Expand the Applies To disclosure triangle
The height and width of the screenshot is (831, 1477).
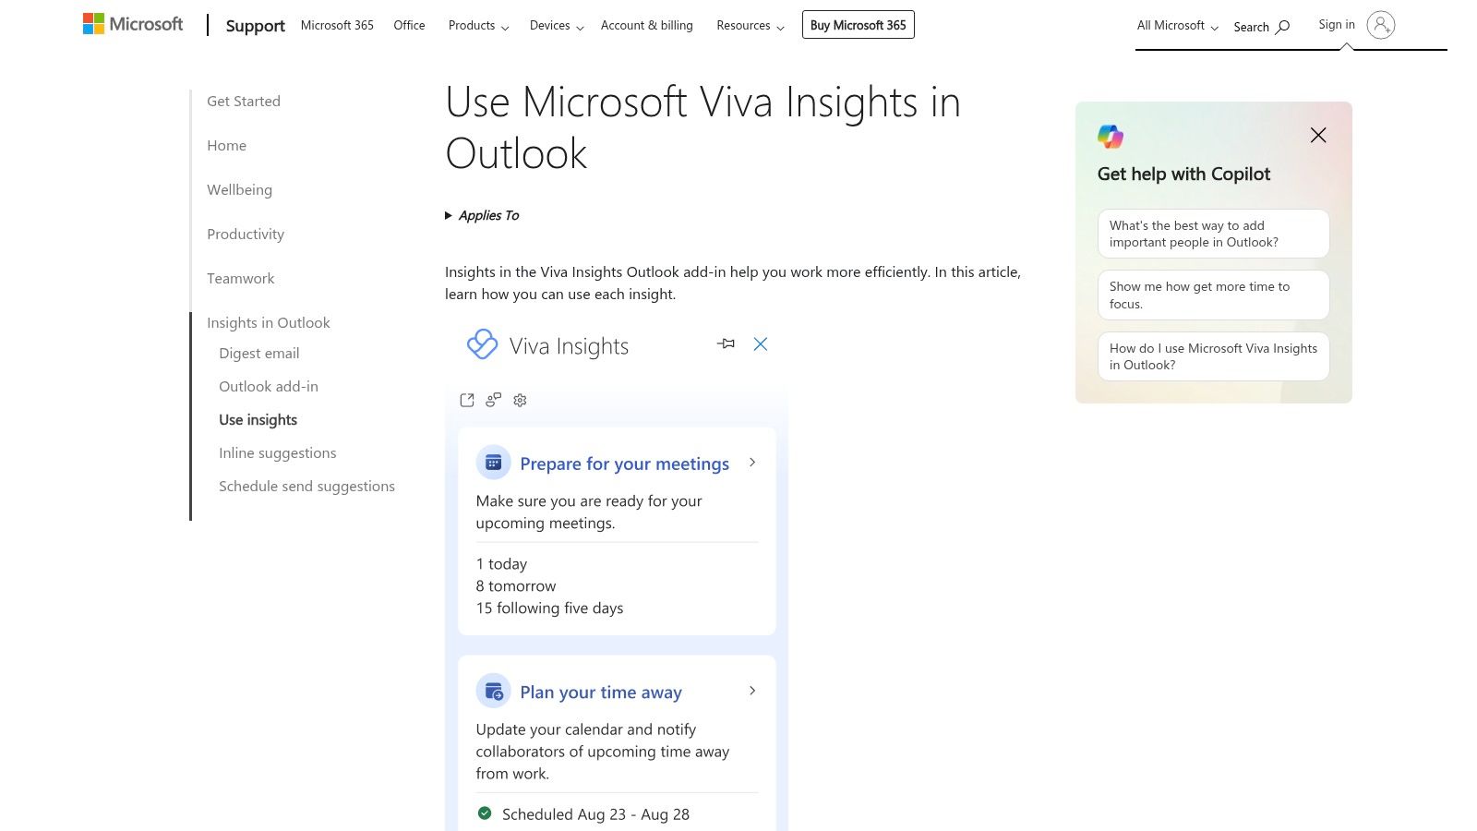pyautogui.click(x=449, y=215)
